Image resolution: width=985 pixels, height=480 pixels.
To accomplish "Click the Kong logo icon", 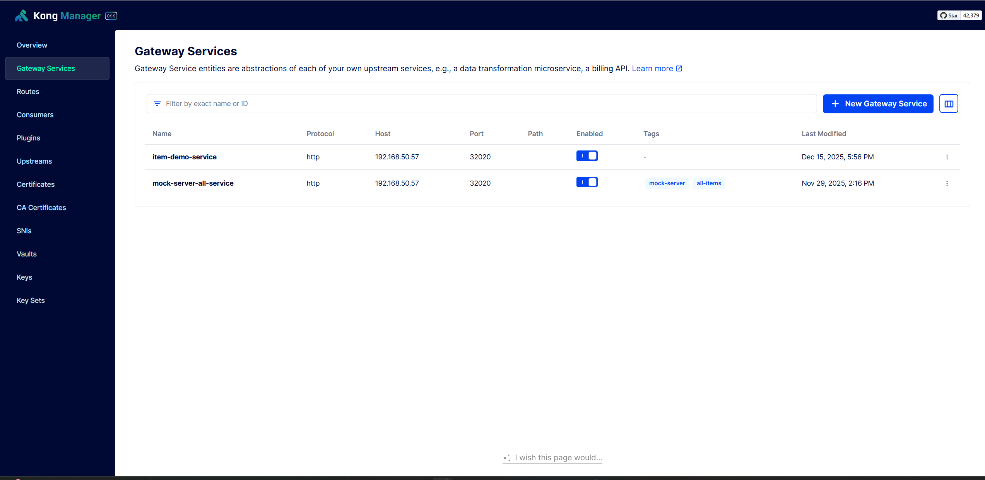I will pyautogui.click(x=21, y=15).
